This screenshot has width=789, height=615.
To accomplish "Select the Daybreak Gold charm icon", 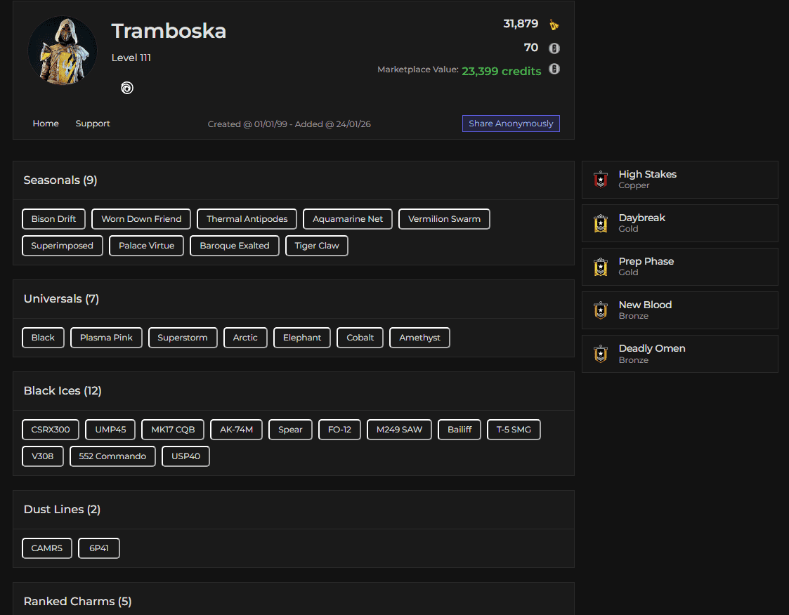I will click(601, 223).
